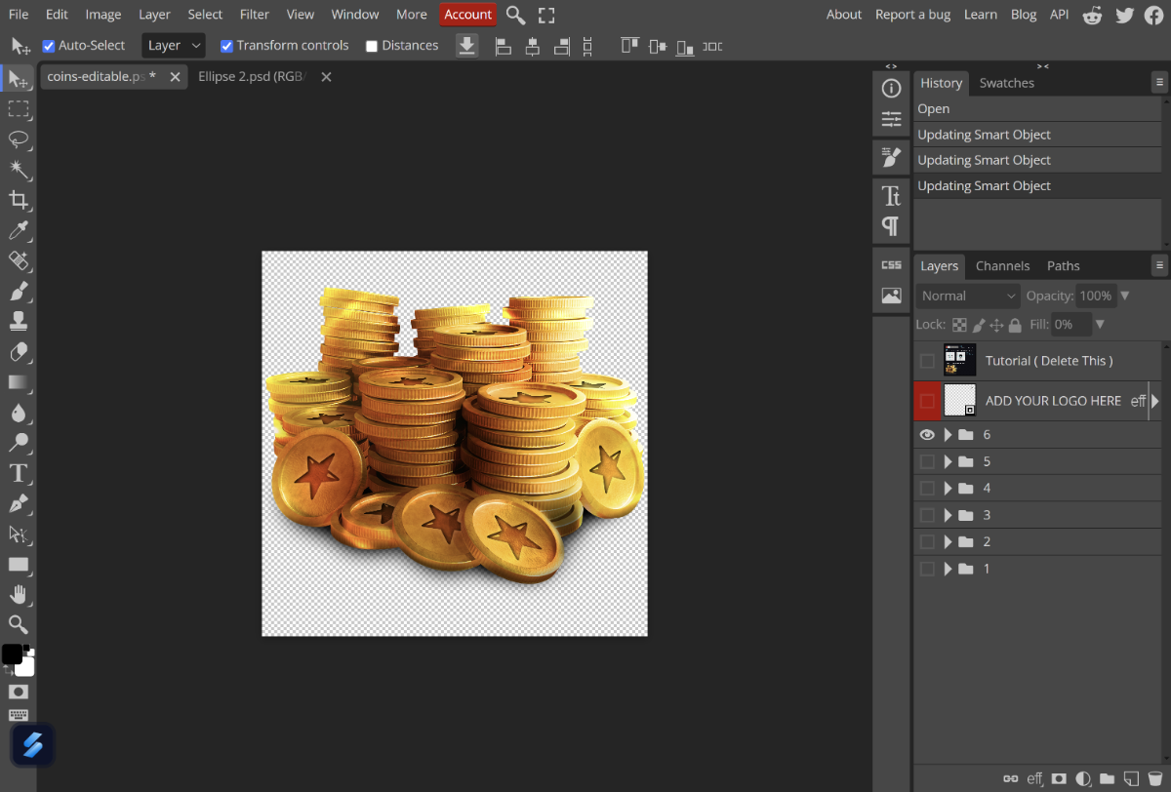This screenshot has width=1171, height=792.
Task: Click the trash icon to delete layer
Action: point(1155,778)
